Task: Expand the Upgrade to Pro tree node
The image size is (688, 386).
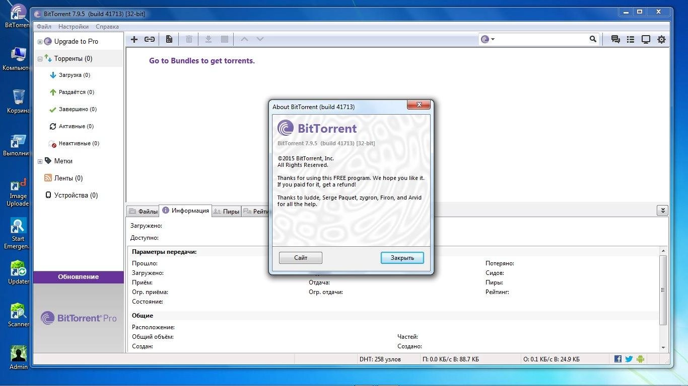Action: pos(40,42)
